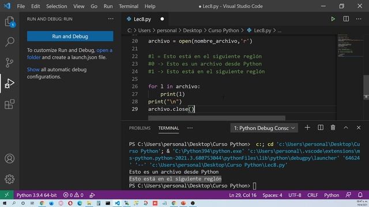Click the Python 3.9.4 64-bit interpreter selector
This screenshot has height=207, width=369.
point(36,195)
